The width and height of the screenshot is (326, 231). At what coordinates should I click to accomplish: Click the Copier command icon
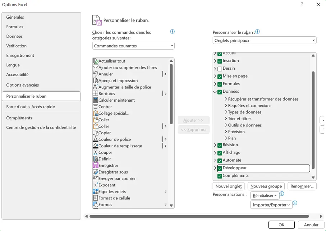pos(96,133)
